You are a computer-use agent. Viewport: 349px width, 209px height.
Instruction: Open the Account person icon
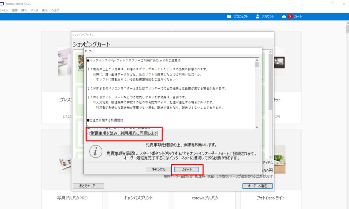tap(258, 16)
